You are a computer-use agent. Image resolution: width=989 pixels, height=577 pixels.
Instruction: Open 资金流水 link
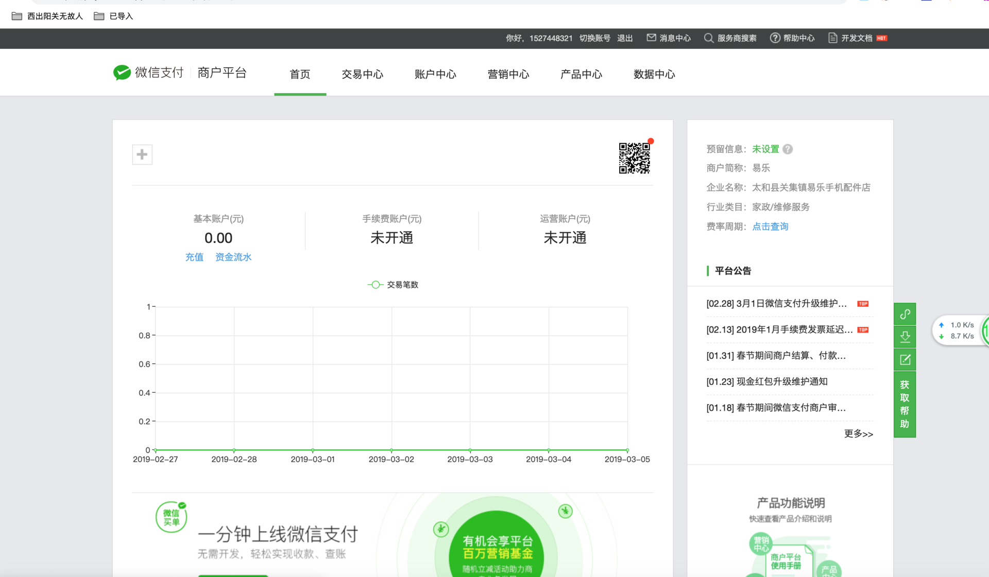233,257
